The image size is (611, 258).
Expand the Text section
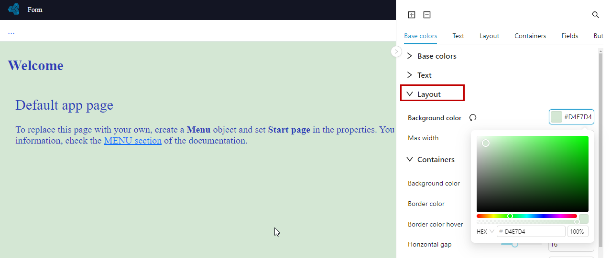(419, 75)
